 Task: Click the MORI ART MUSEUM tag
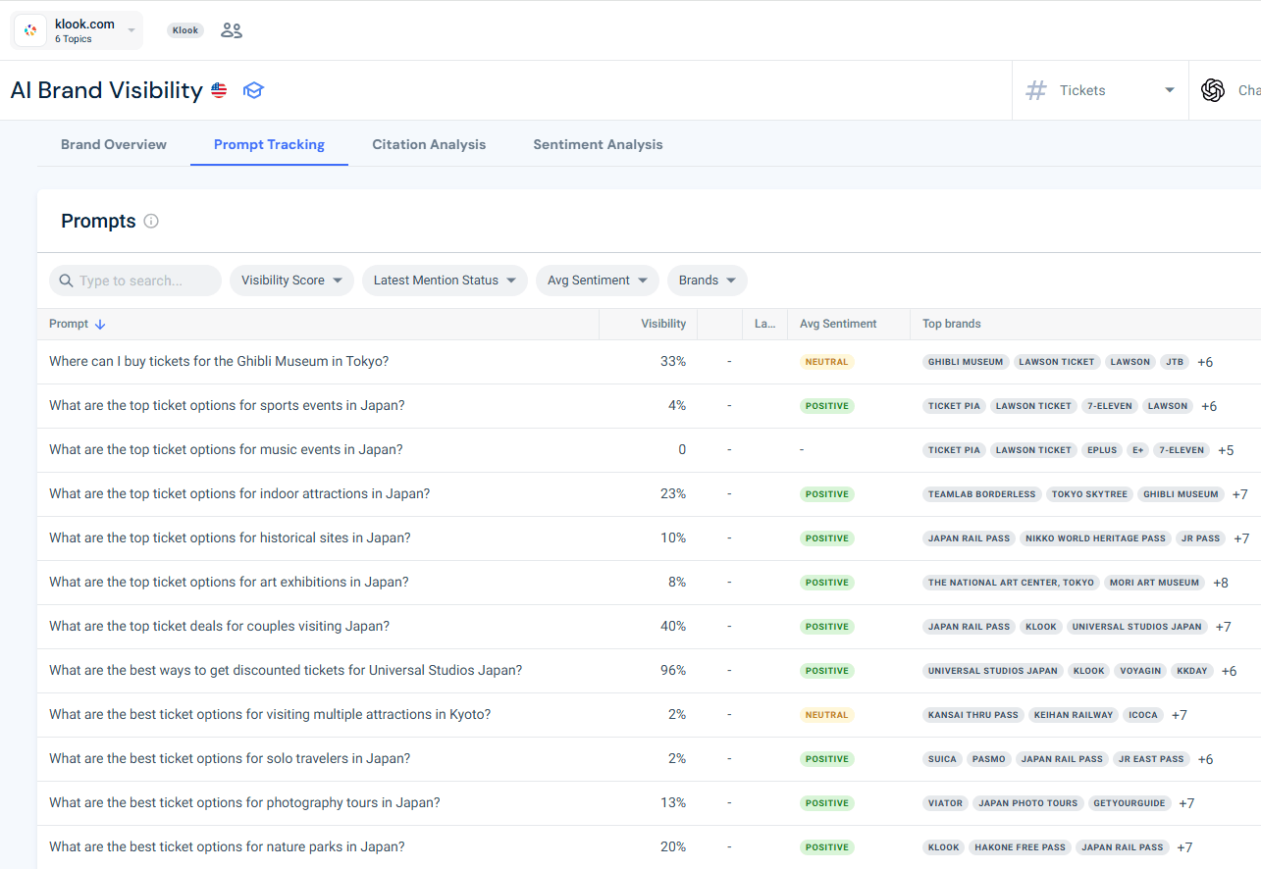(1154, 583)
